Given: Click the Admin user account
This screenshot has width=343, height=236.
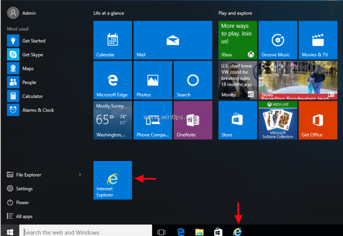Looking at the screenshot, I should pos(21,13).
